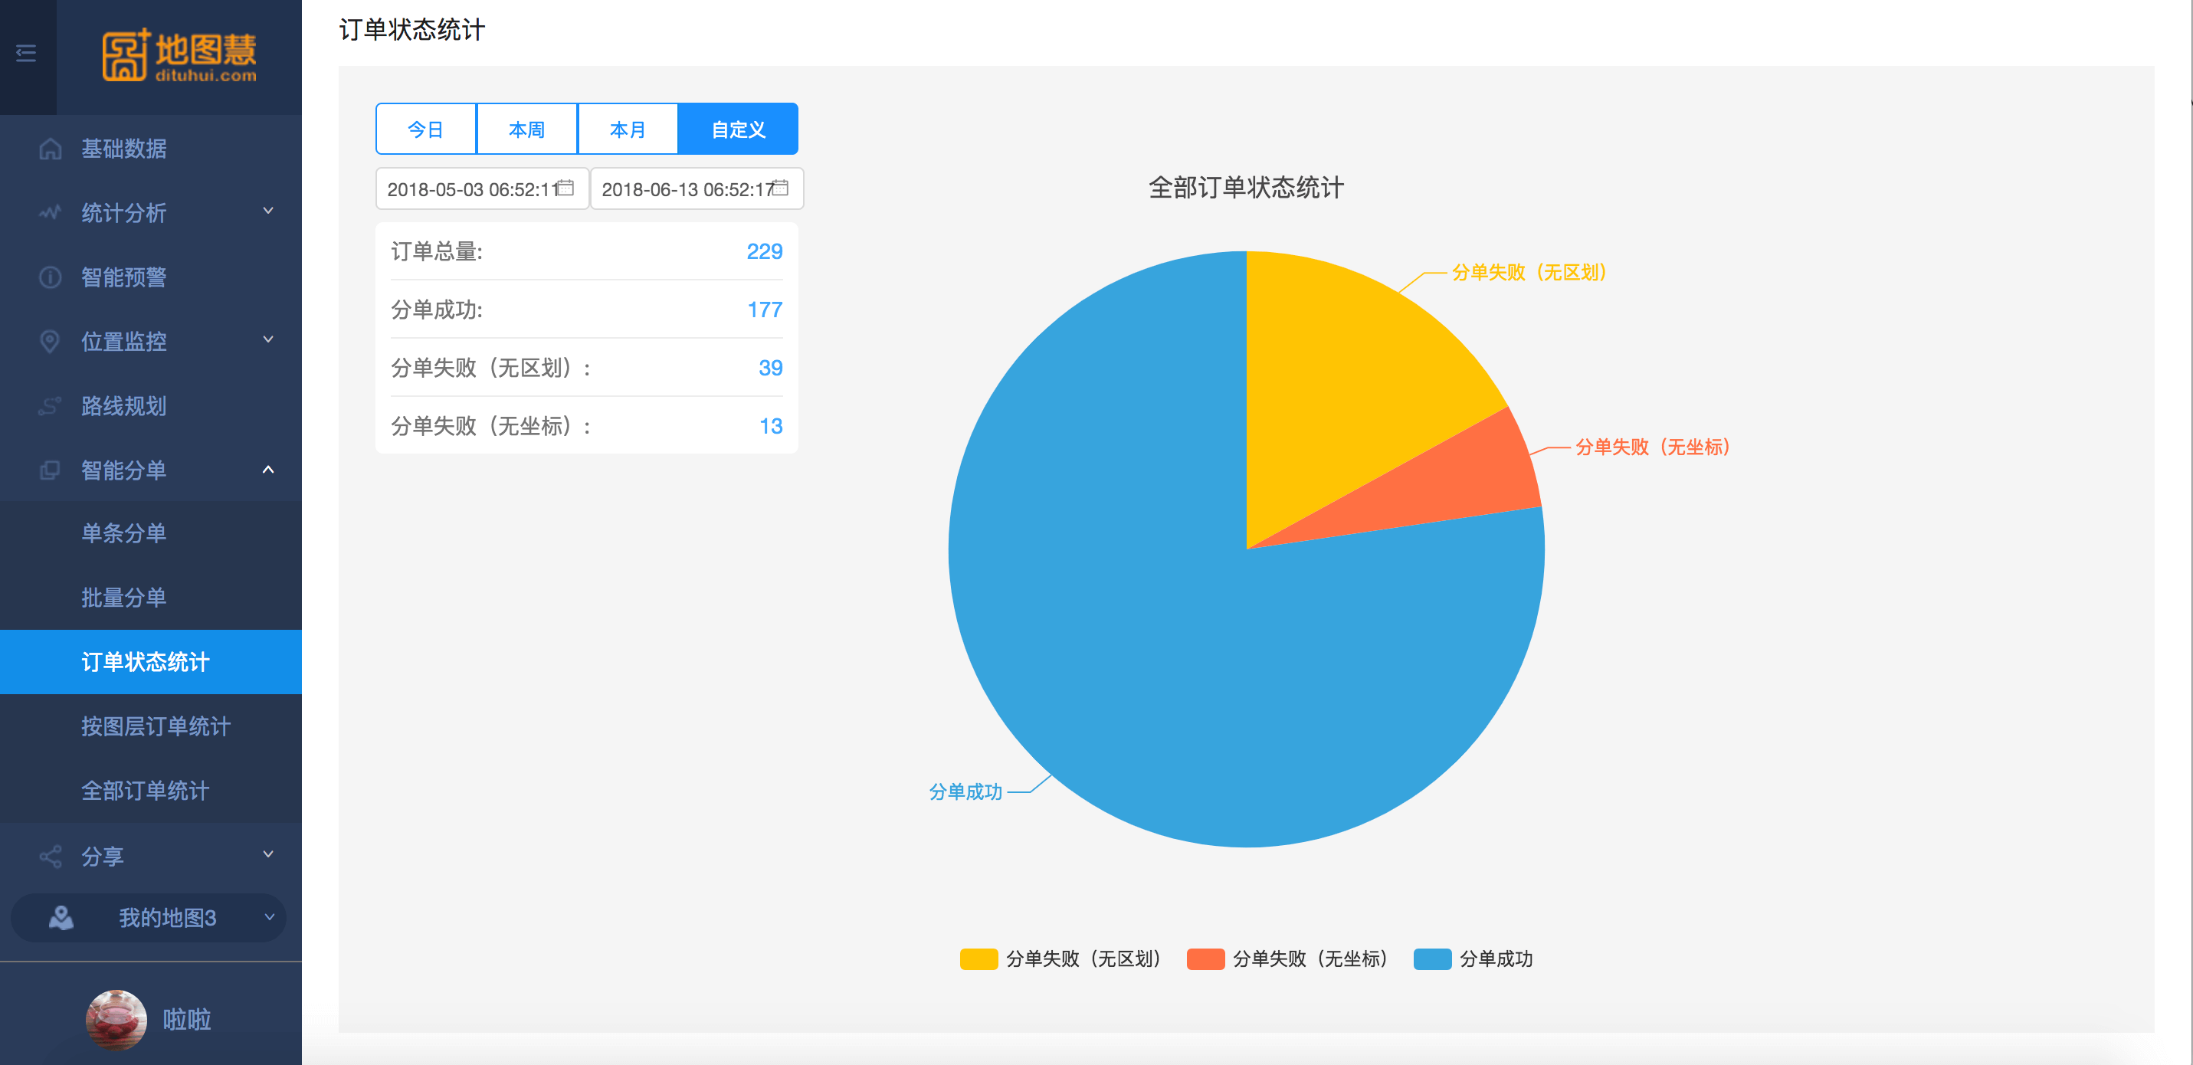Image resolution: width=2193 pixels, height=1065 pixels.
Task: Open the end date calendar icon
Action: 780,188
